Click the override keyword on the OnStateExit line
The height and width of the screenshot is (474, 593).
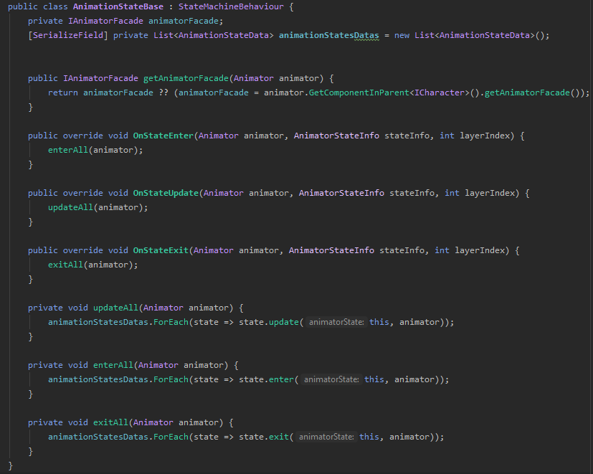click(83, 250)
